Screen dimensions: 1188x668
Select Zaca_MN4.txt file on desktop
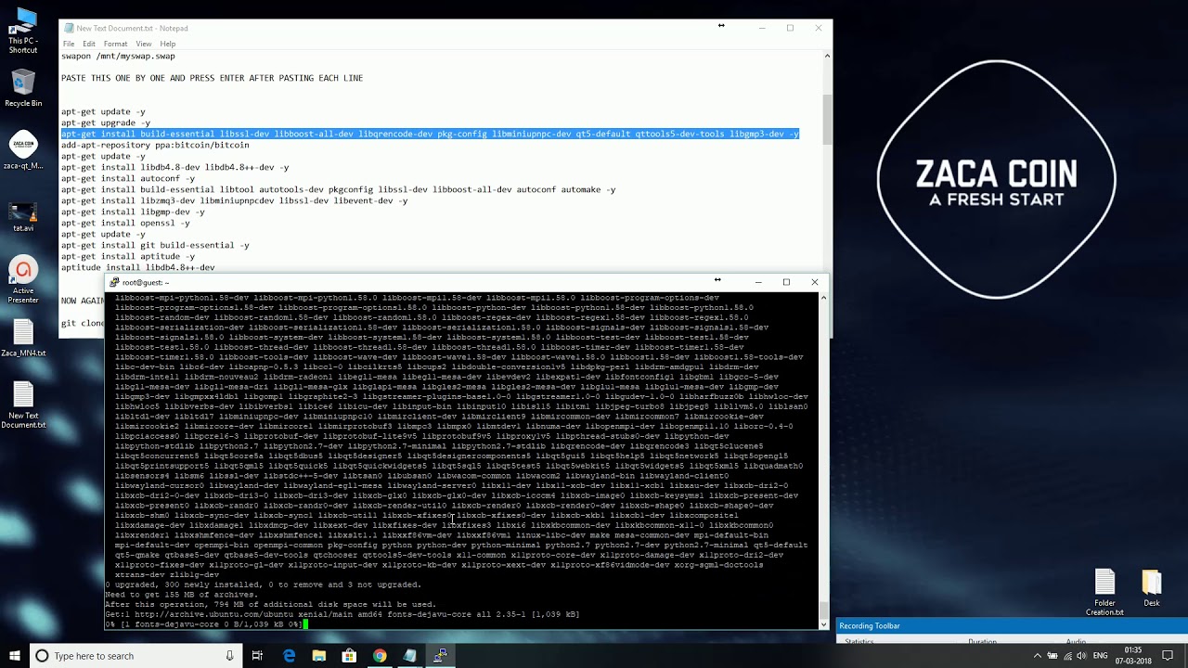click(x=23, y=339)
